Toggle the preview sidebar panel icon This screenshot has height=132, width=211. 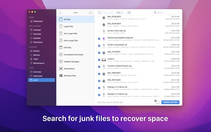tap(129, 12)
